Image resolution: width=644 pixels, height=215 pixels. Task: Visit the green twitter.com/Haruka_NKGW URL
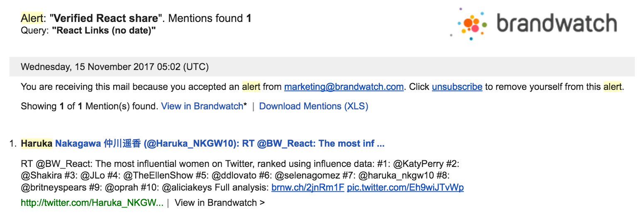[92, 203]
